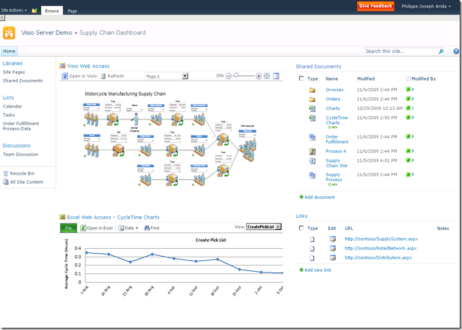Click the search magnifier icon

pyautogui.click(x=441, y=51)
